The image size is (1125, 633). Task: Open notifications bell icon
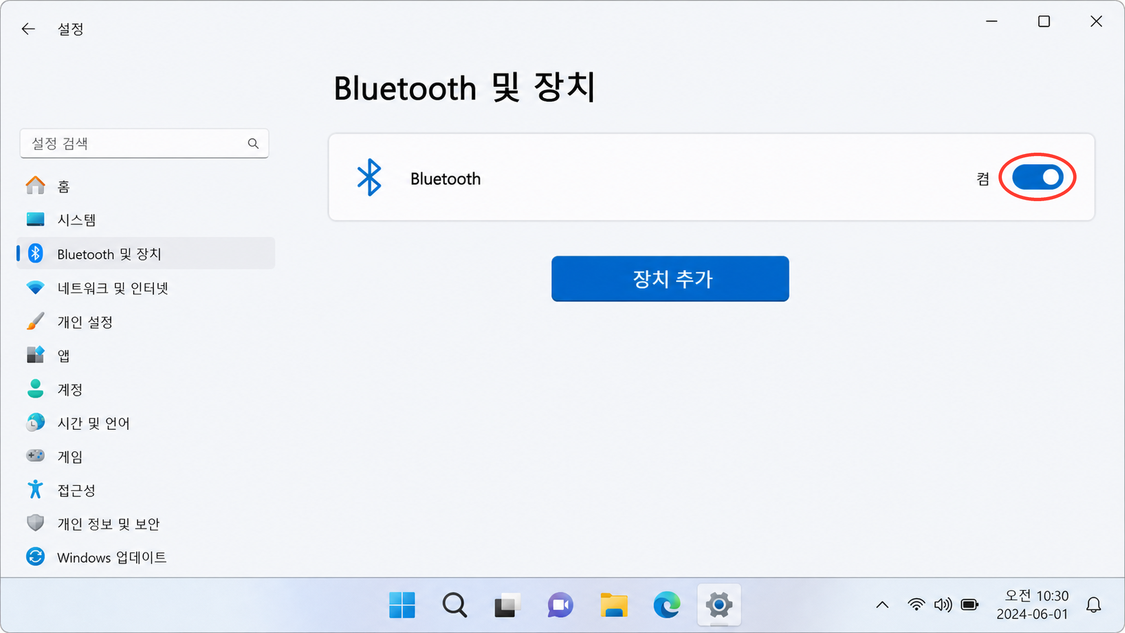(x=1094, y=605)
